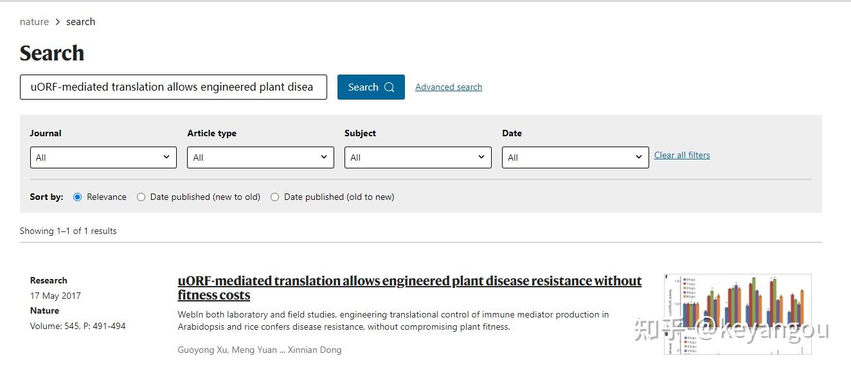Open the article figure thumbnail
Image resolution: width=851 pixels, height=367 pixels.
coord(737,314)
